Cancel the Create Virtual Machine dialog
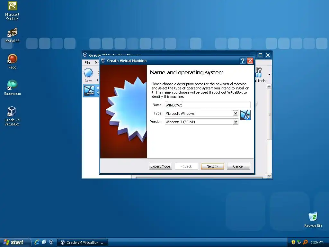Screen dimensions: 329x247 [238, 166]
